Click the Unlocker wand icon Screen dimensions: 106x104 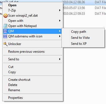[x=5, y=44]
